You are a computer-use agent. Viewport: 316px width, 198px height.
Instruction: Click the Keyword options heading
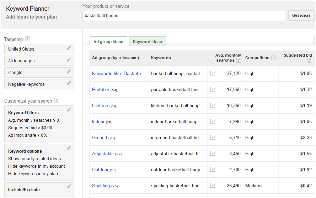[x=25, y=151]
